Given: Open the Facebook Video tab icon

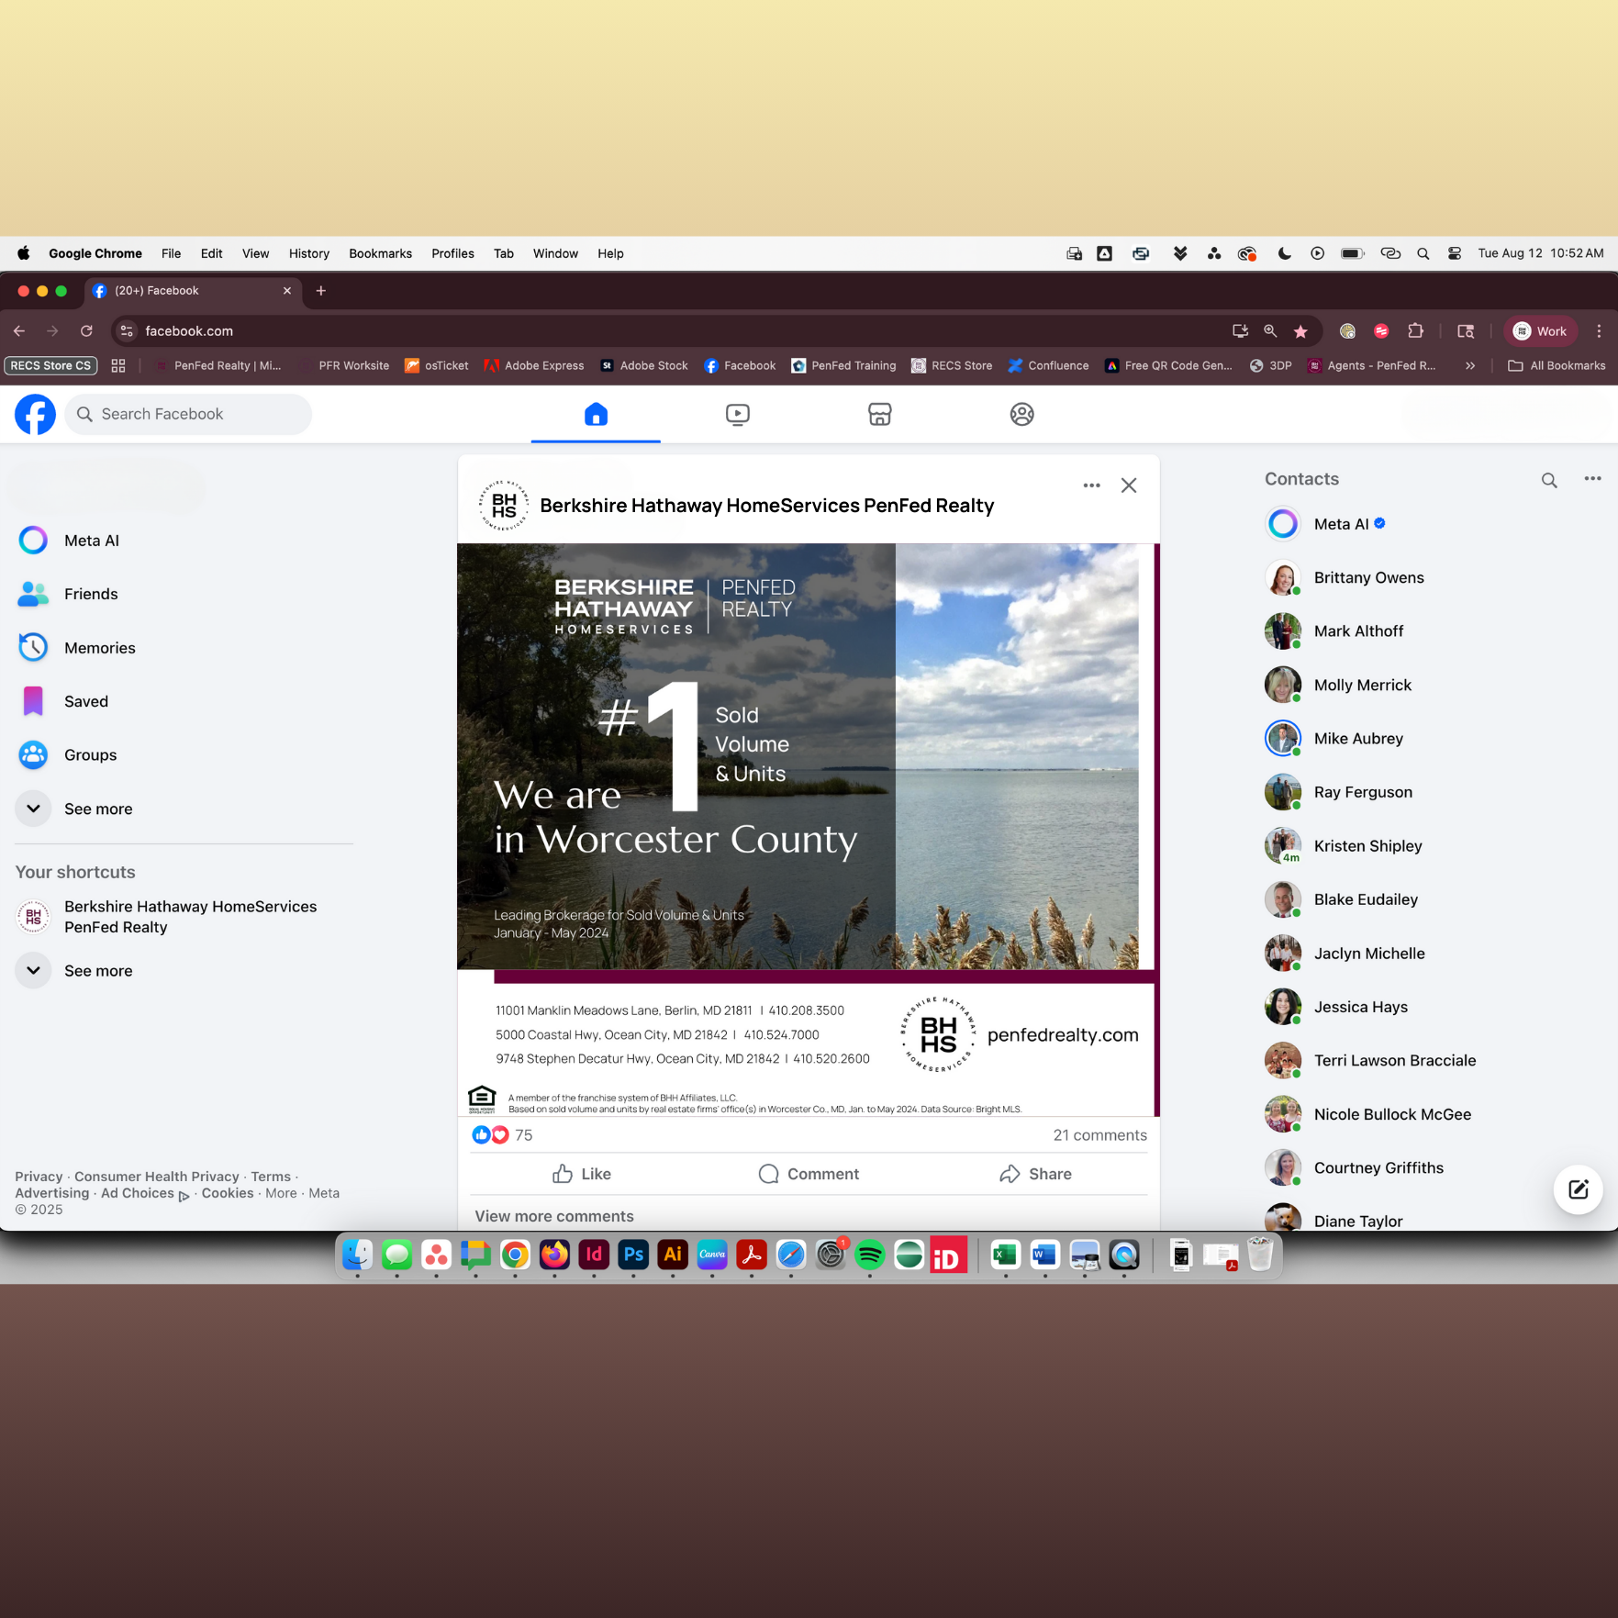Looking at the screenshot, I should click(x=737, y=415).
